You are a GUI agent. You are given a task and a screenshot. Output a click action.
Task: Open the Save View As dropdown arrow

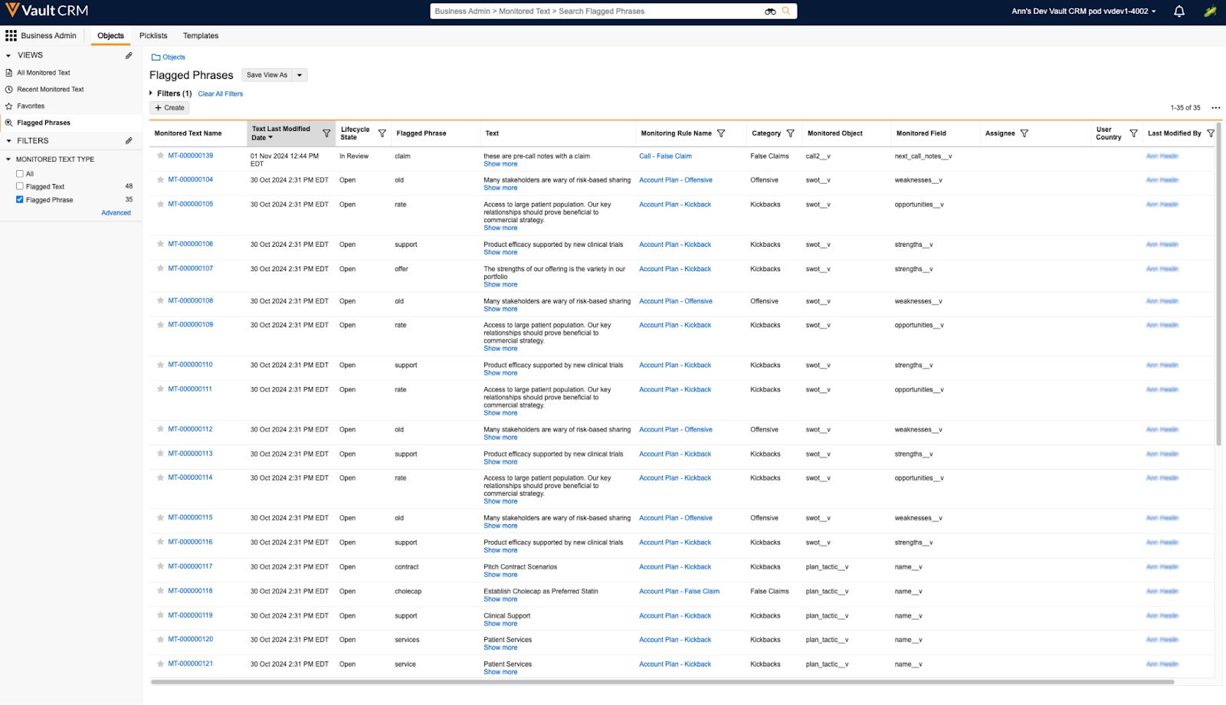(300, 75)
